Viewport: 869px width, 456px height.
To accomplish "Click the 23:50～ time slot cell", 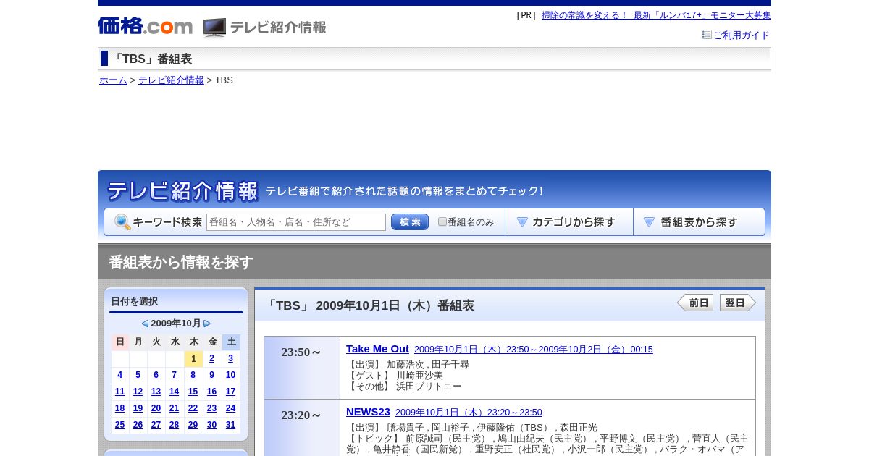I will pyautogui.click(x=302, y=368).
